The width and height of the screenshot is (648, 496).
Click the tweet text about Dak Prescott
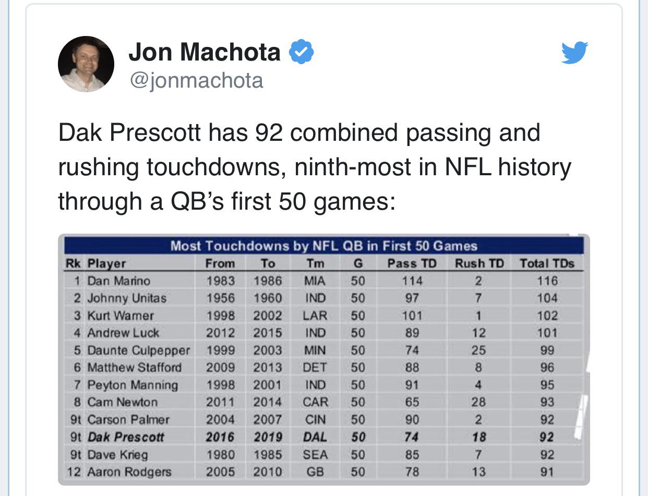(x=314, y=167)
